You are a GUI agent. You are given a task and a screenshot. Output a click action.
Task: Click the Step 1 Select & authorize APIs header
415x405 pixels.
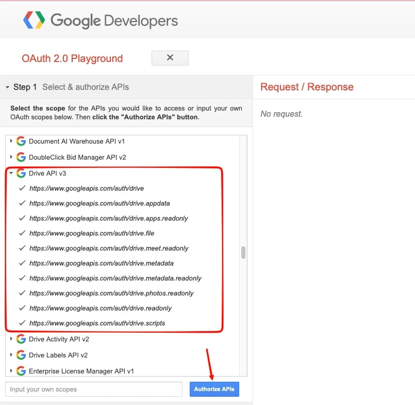point(126,87)
